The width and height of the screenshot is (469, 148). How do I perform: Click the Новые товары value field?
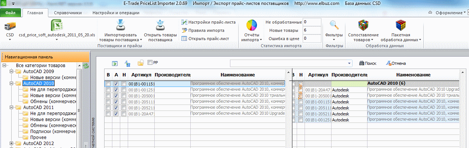tap(312, 30)
